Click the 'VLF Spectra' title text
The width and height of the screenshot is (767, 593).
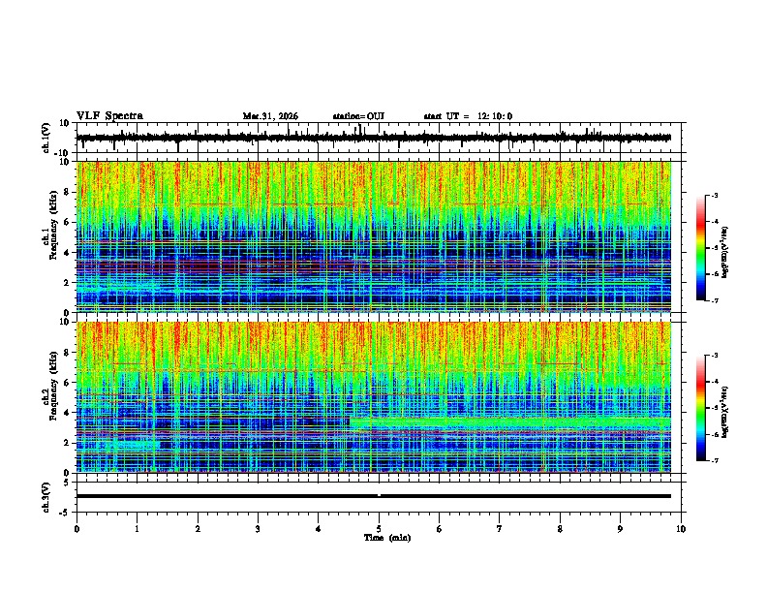coord(110,116)
